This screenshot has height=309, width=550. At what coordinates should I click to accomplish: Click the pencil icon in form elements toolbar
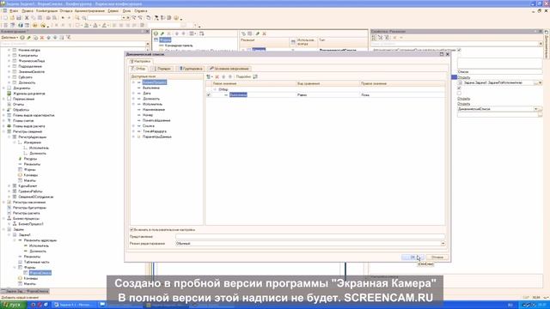[x=162, y=33]
